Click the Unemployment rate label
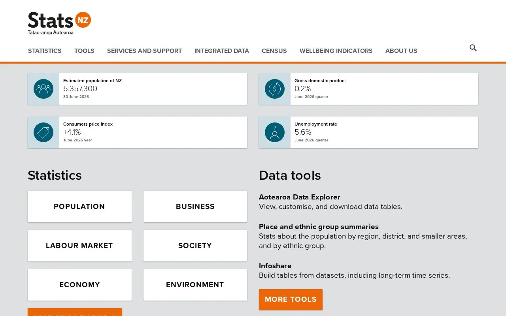This screenshot has width=506, height=316. [x=316, y=124]
